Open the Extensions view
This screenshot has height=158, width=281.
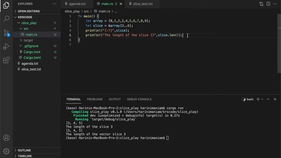point(6,60)
